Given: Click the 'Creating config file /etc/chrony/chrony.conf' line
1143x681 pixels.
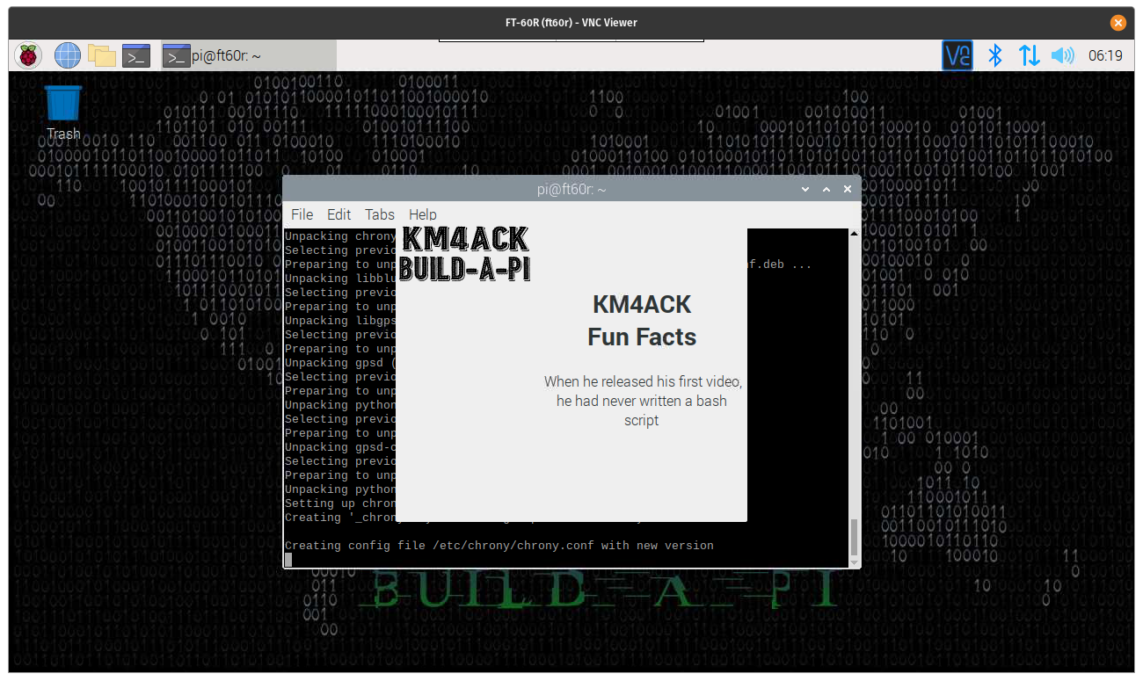Looking at the screenshot, I should tap(499, 546).
